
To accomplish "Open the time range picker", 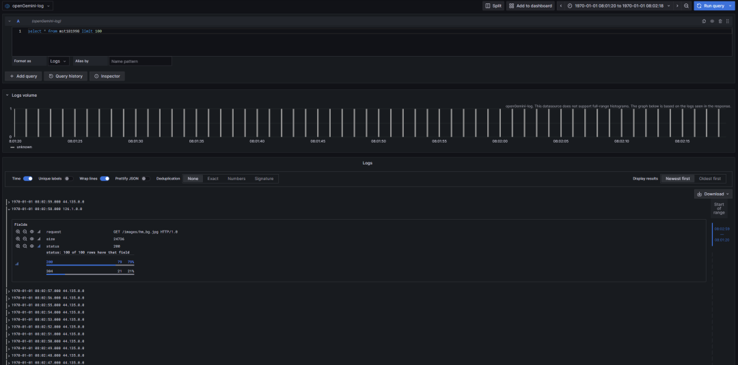I will pyautogui.click(x=618, y=5).
